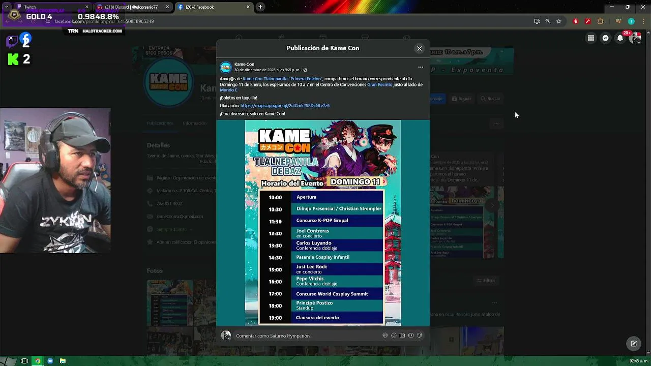651x366 pixels.
Task: Open the browser zoom indicator
Action: [x=548, y=21]
